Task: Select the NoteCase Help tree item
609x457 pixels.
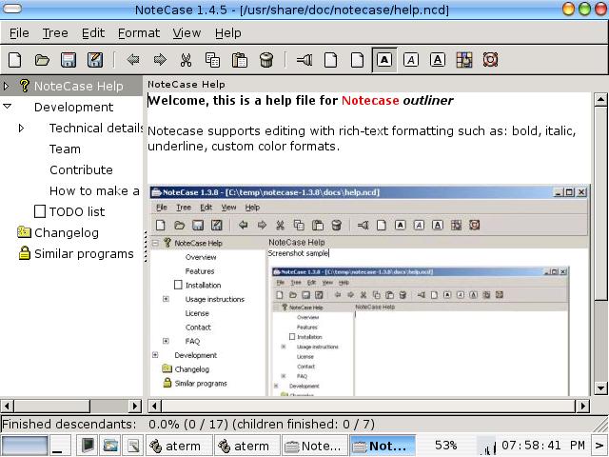Action: coord(78,86)
